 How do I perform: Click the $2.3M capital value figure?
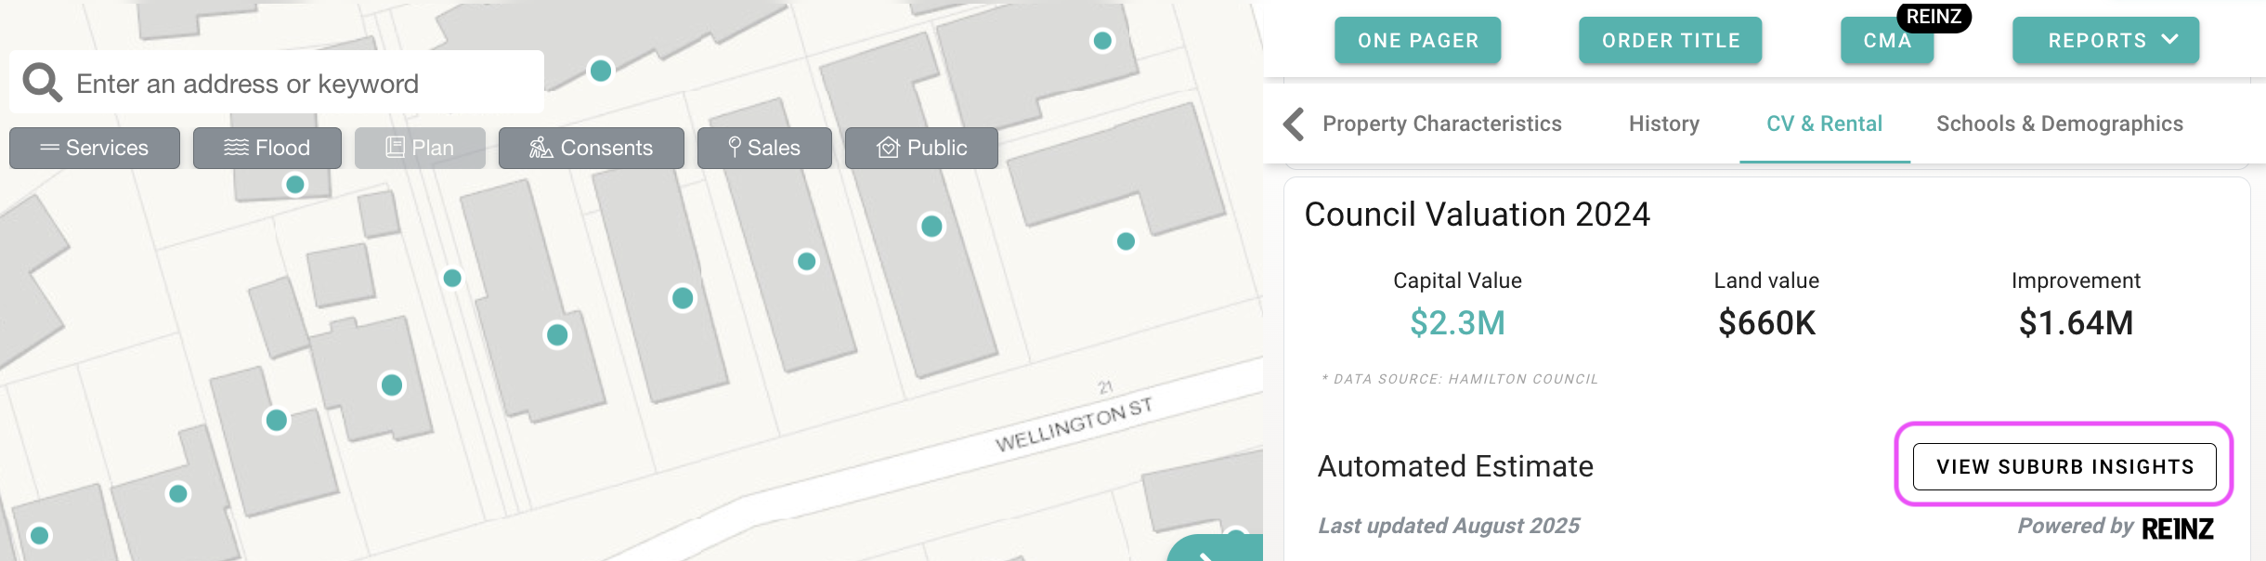pyautogui.click(x=1457, y=323)
